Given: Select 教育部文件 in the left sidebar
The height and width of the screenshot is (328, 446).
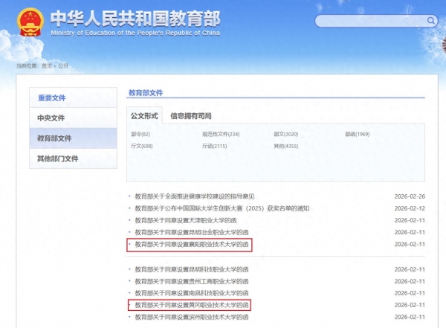Looking at the screenshot, I should click(x=54, y=138).
